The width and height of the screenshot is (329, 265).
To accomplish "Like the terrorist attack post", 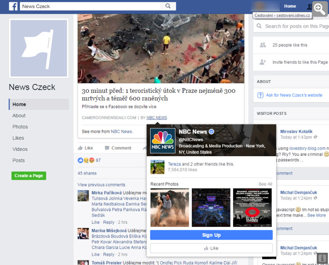I will pyautogui.click(x=86, y=148).
